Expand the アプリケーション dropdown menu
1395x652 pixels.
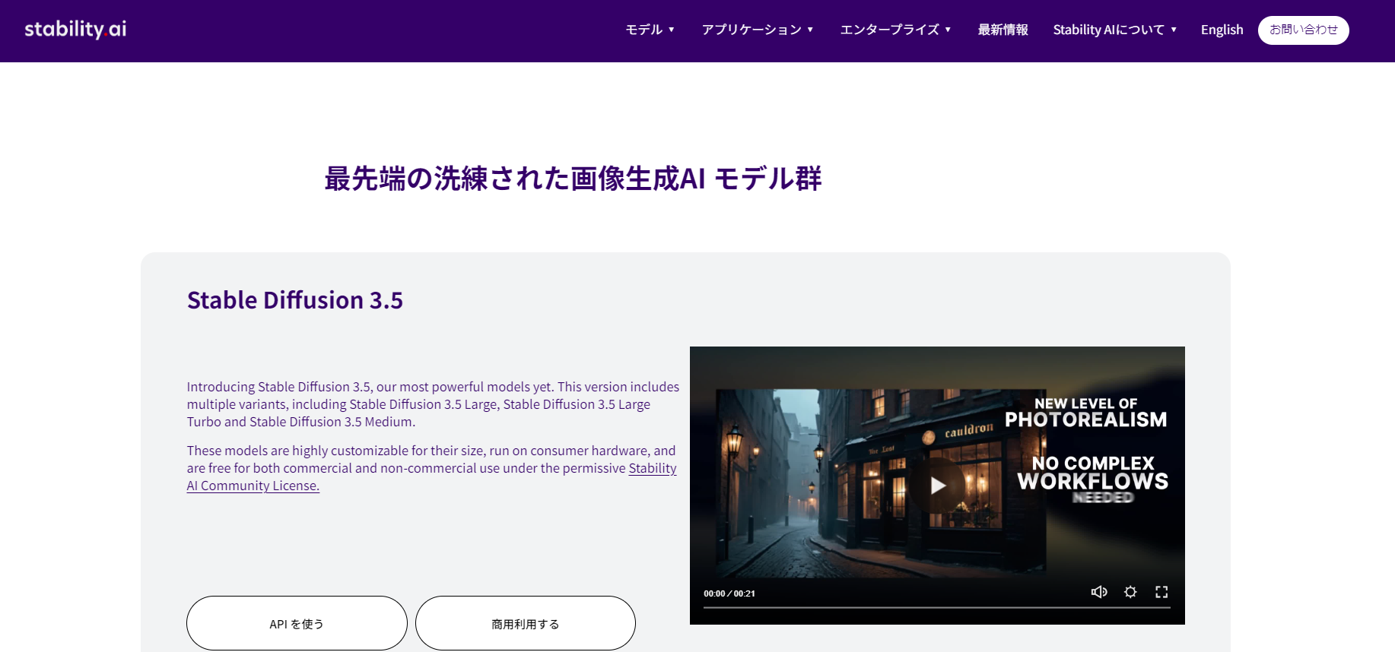click(758, 30)
